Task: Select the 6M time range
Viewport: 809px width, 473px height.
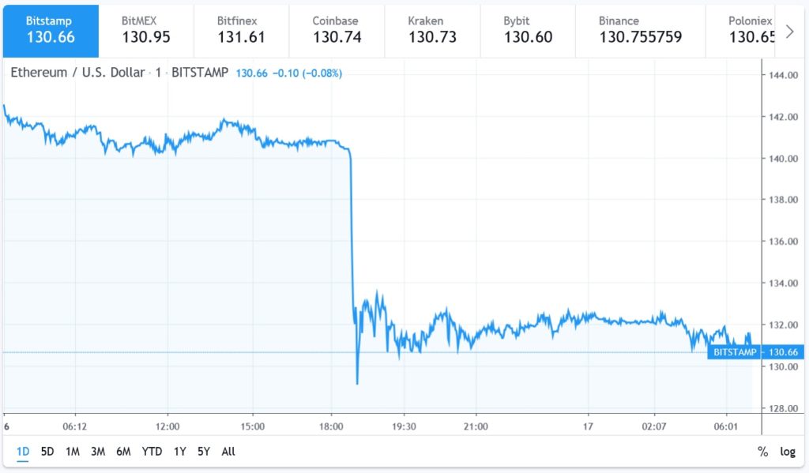Action: [x=123, y=452]
